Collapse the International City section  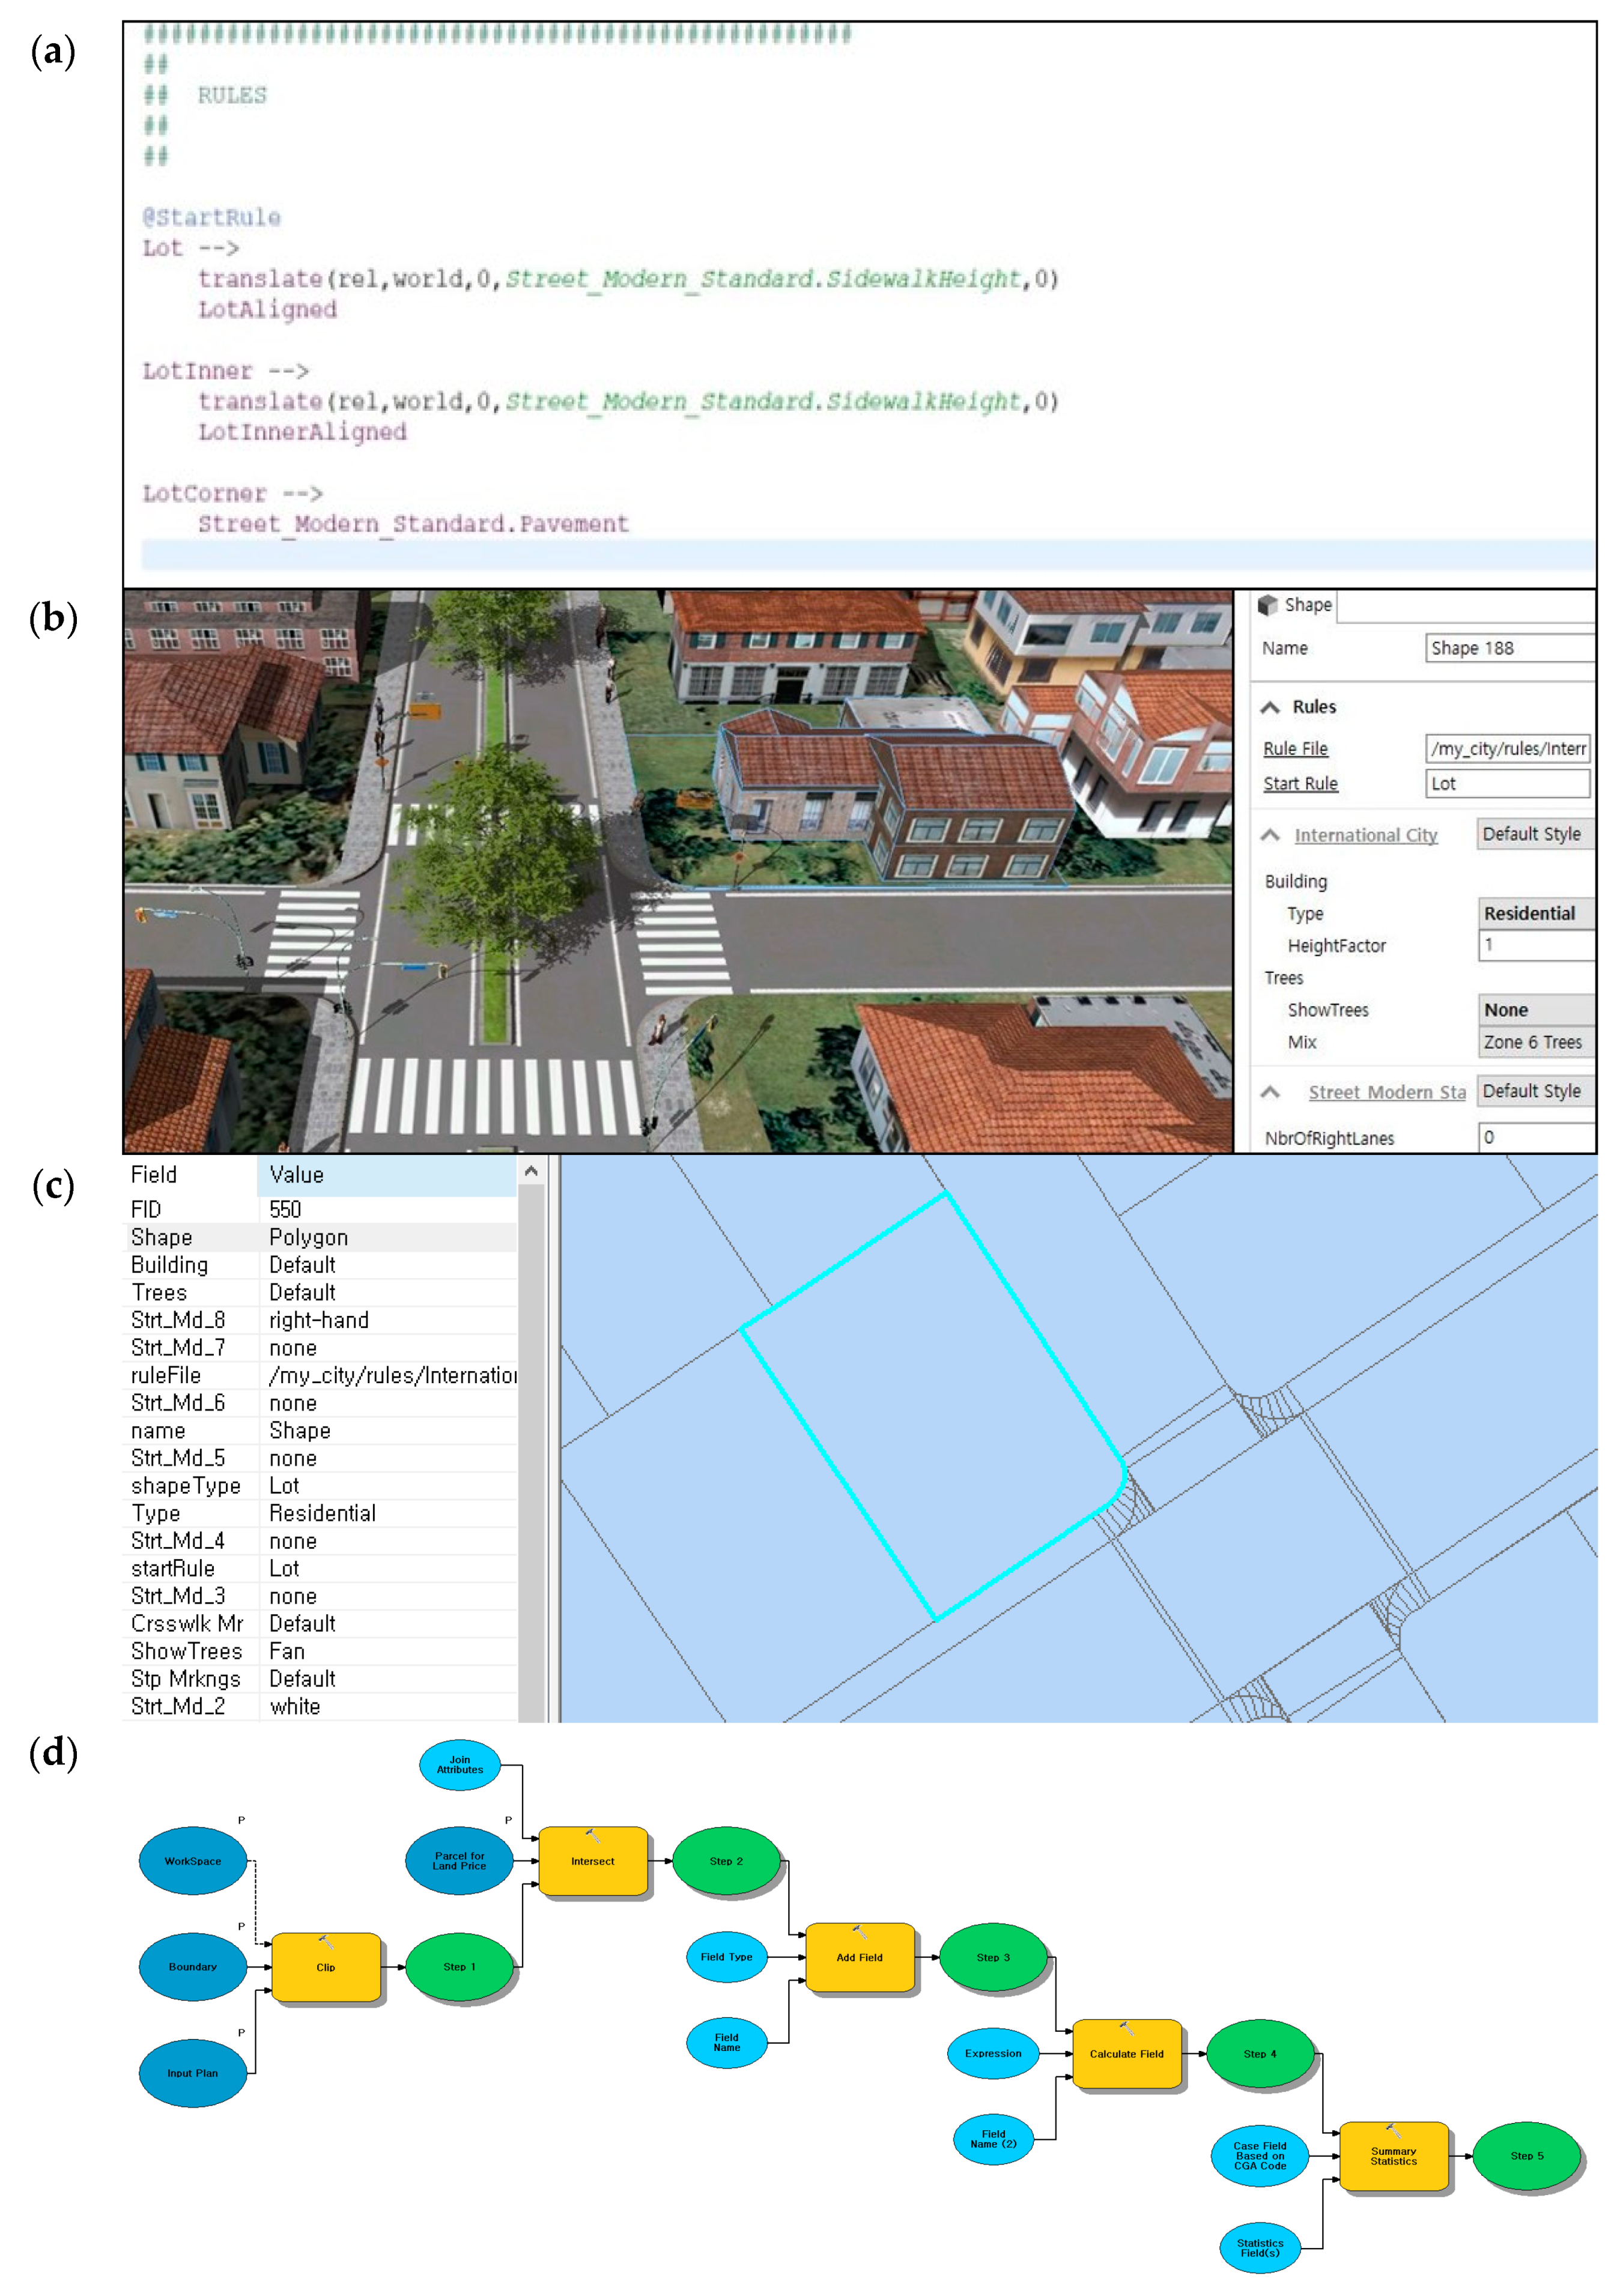1270,835
